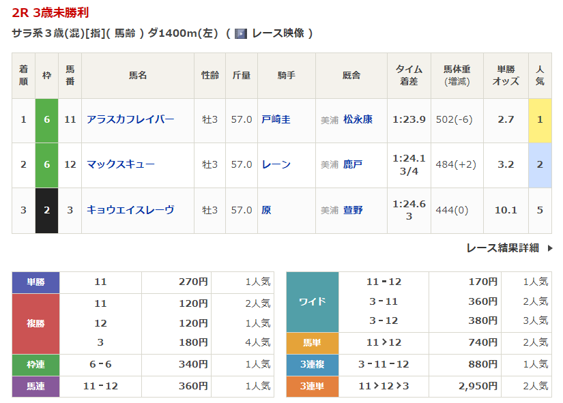
Task: Expand レース結果詳細 arrow
Action: point(550,248)
